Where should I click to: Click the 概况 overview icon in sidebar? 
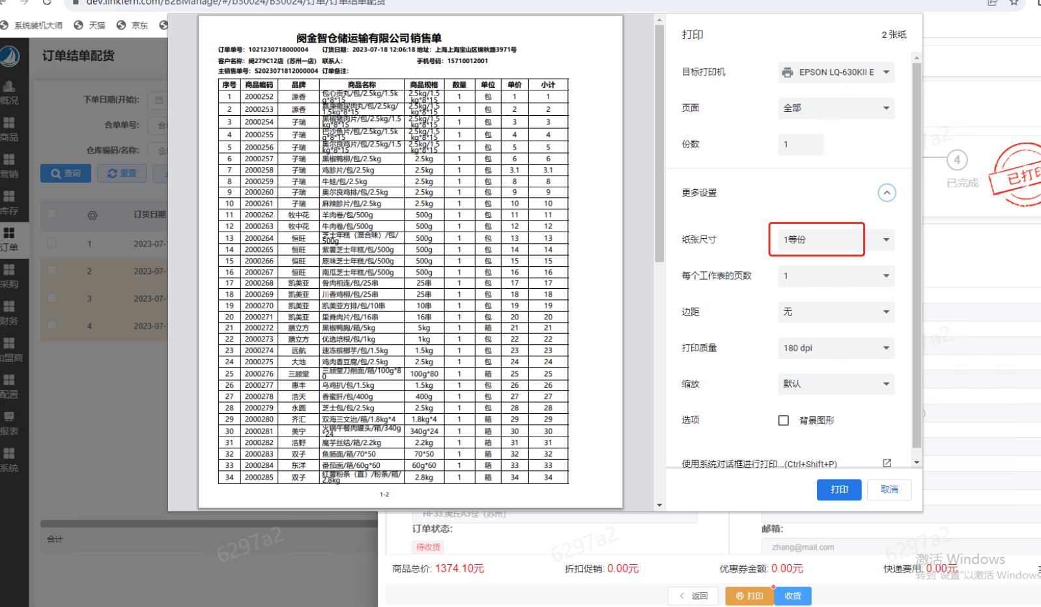(9, 87)
